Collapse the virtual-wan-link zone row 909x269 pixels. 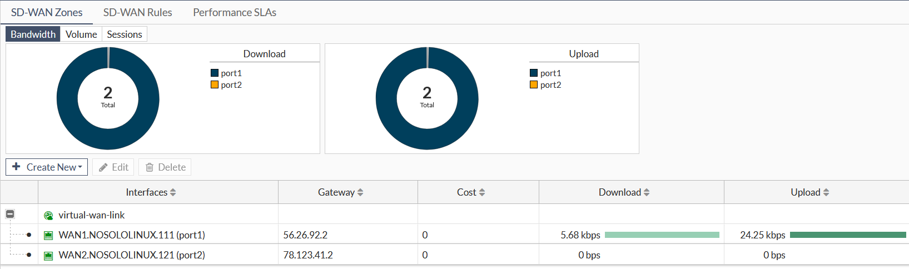point(10,214)
